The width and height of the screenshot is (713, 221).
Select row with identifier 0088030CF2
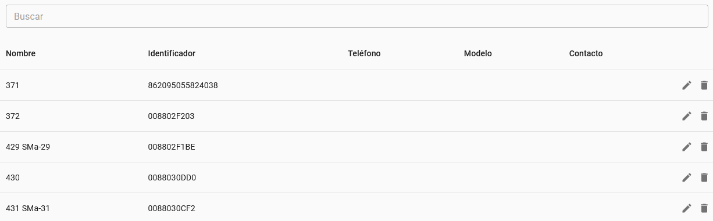coord(356,207)
